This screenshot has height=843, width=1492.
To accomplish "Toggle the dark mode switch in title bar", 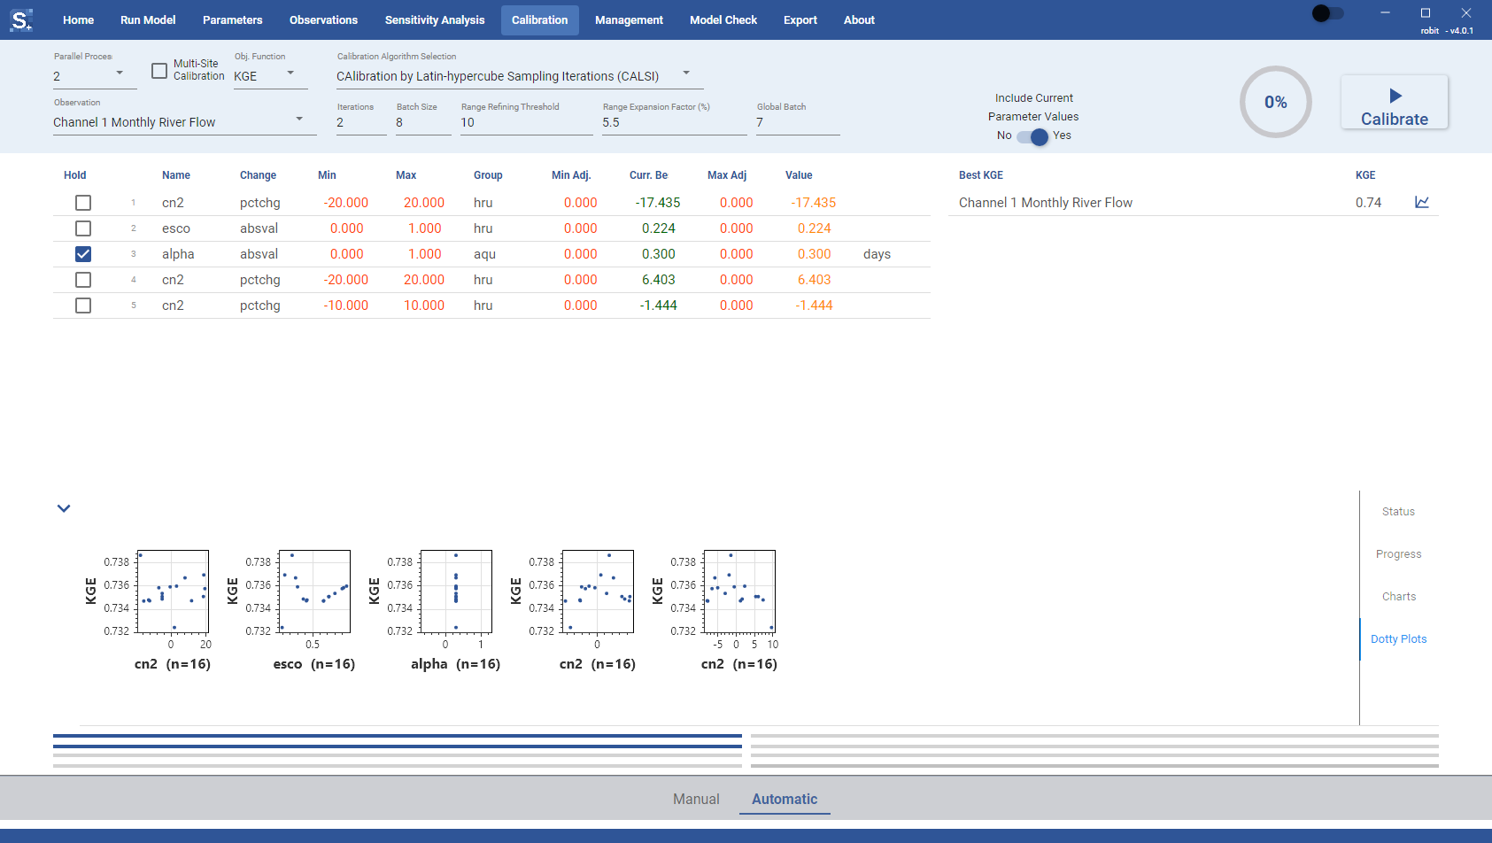I will pos(1327,13).
